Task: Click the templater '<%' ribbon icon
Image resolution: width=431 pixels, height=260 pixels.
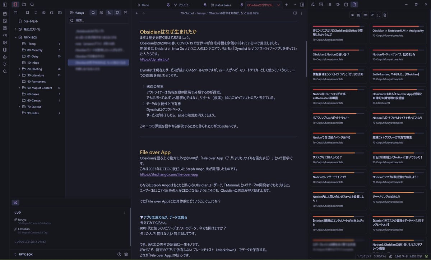Action: pyautogui.click(x=5, y=35)
